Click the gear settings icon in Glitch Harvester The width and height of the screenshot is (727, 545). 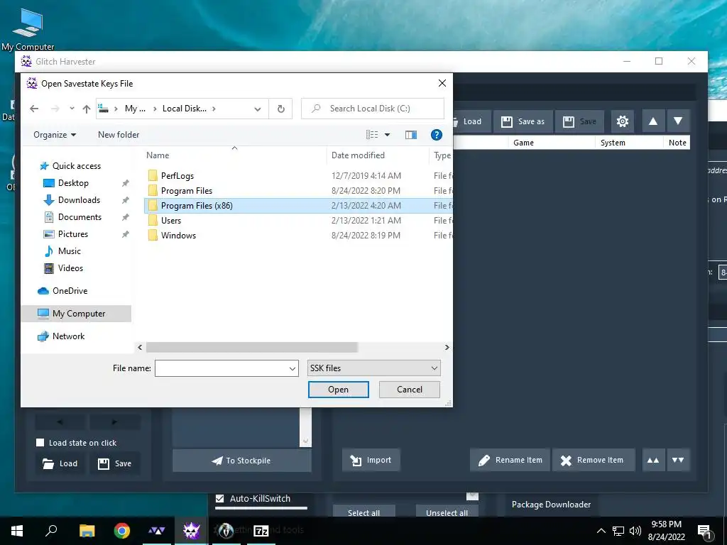(x=622, y=121)
